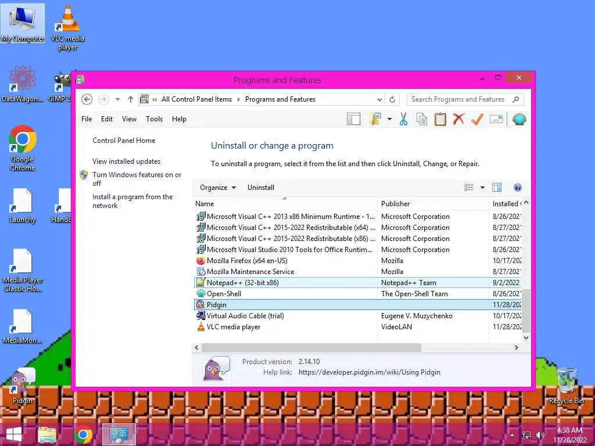Click the Search Programs and Features field
The image size is (595, 446).
[465, 99]
